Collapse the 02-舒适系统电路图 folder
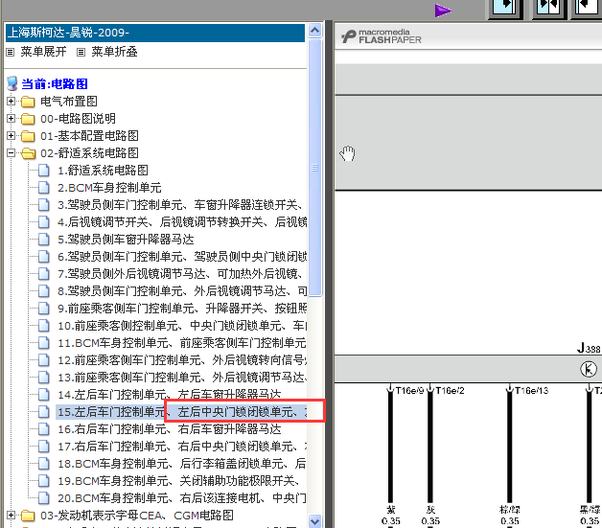The width and height of the screenshot is (602, 528). [12, 153]
